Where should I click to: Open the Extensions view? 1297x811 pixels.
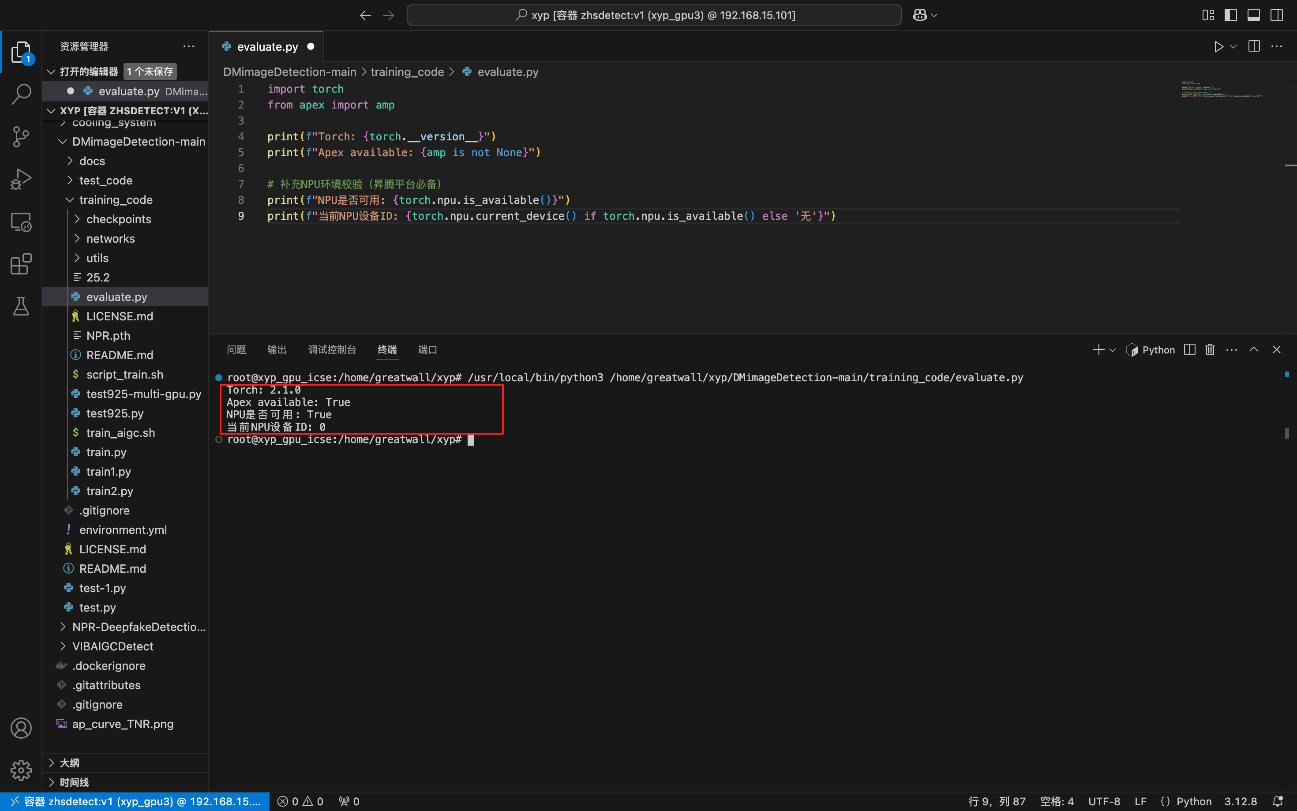[21, 264]
